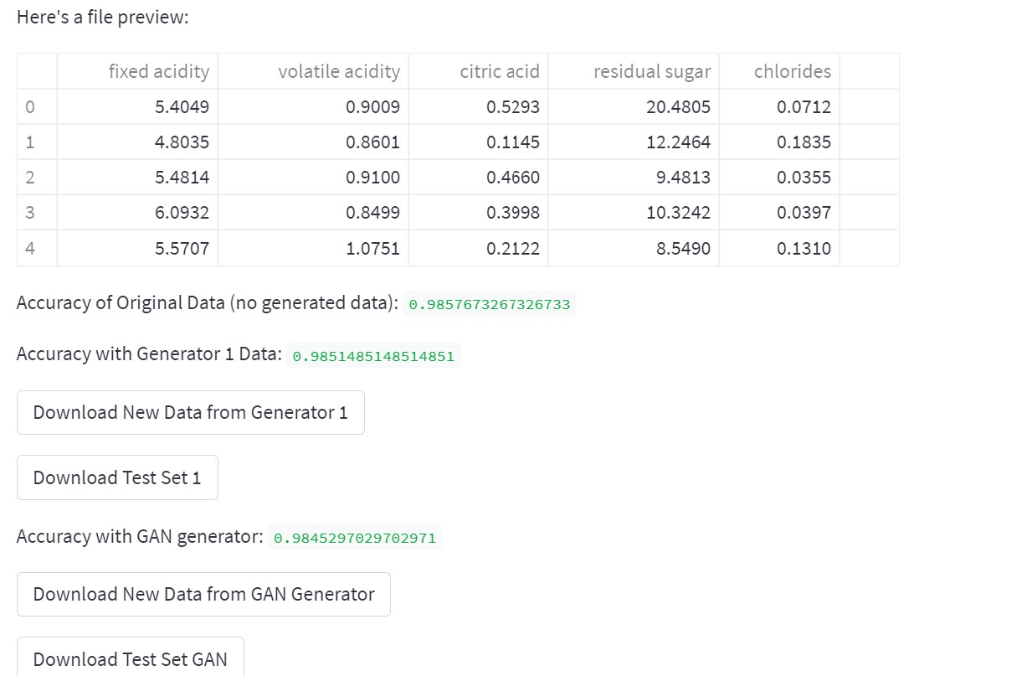Viewport: 1032px width, 676px height.
Task: Sort by the residual sugar column header
Action: [651, 72]
